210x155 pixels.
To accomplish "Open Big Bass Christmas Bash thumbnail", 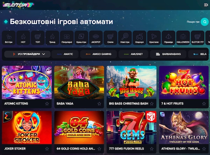I will (x=131, y=82).
